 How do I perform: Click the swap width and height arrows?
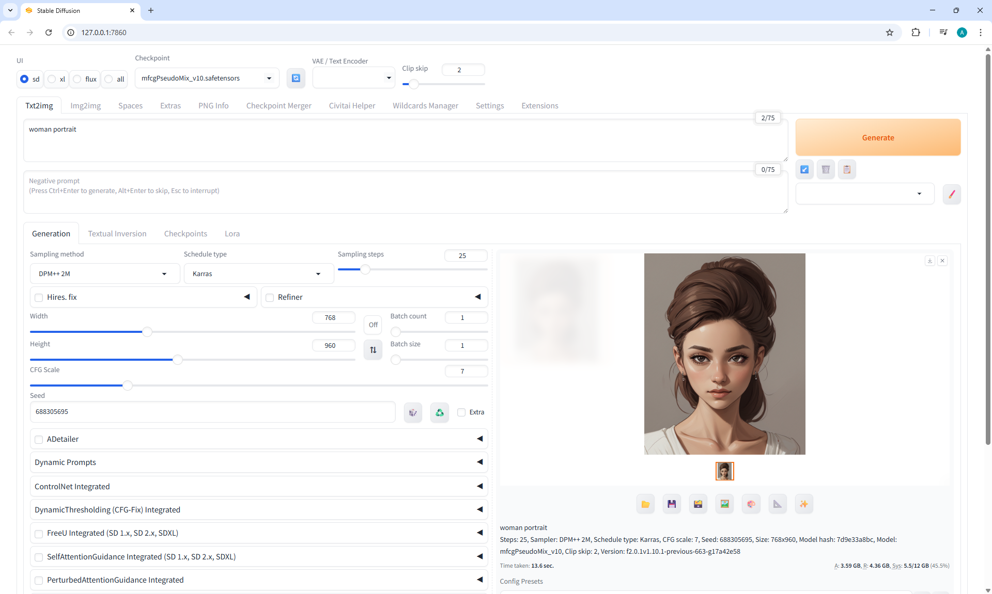click(x=373, y=350)
